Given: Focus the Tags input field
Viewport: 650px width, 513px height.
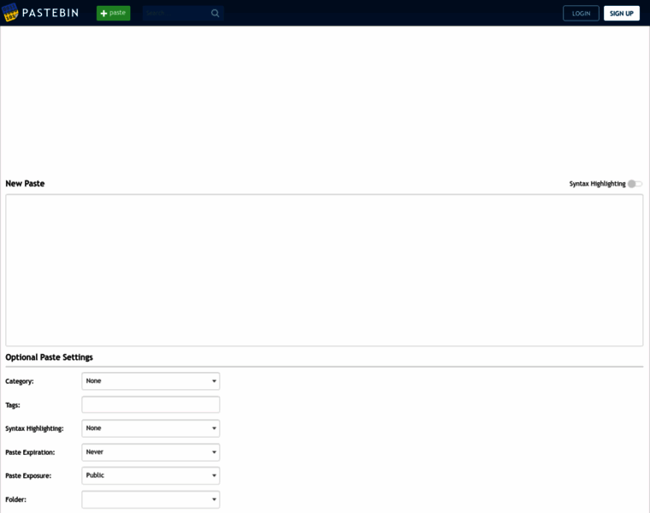Looking at the screenshot, I should (151, 404).
